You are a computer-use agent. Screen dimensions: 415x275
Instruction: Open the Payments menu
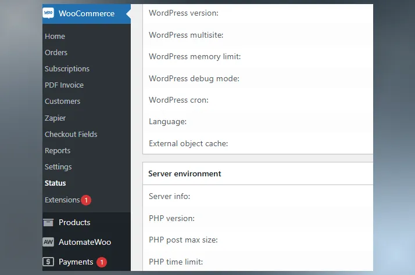76,262
